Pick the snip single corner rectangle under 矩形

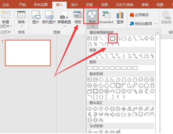pos(101,68)
